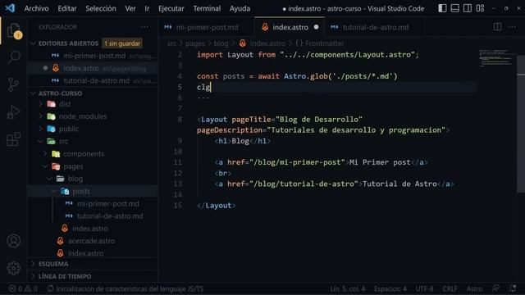Open the Extensions view
This screenshot has height=295, width=525.
pos(14,139)
